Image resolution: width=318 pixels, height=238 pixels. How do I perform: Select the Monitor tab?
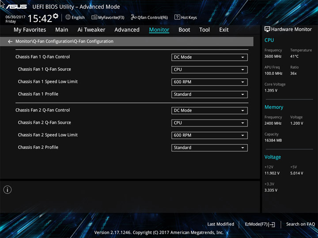point(159,30)
